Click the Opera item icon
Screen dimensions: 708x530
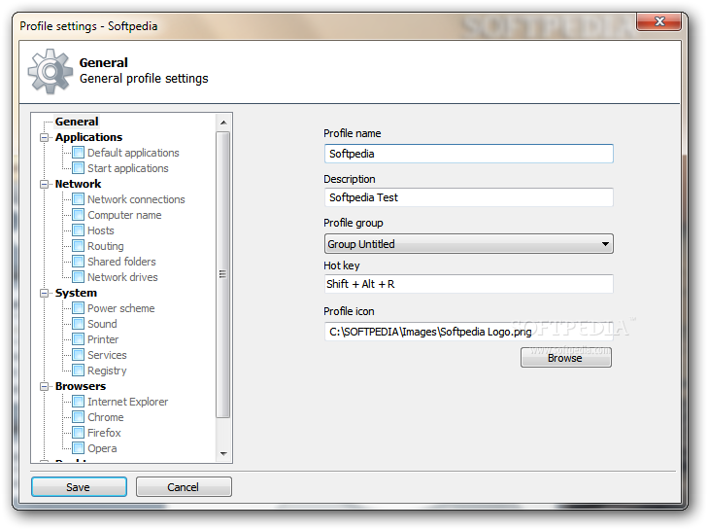point(78,448)
